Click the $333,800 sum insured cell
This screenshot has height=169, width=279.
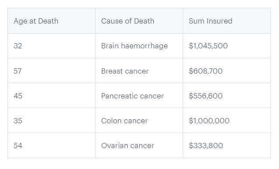coord(227,145)
